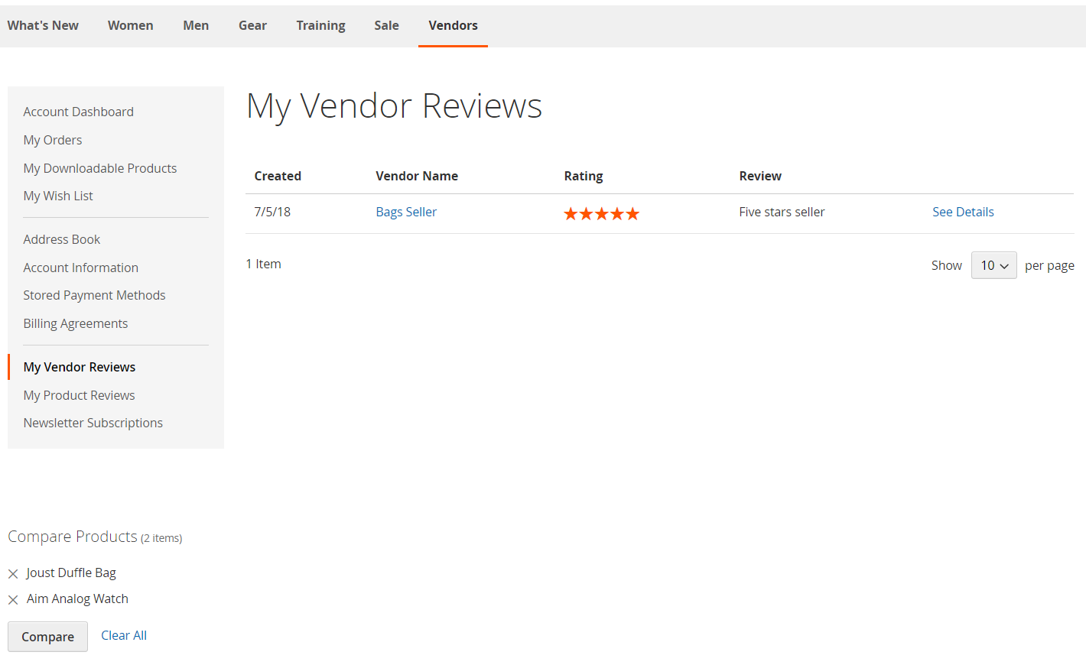Manage Newsletter Subscriptions
Image resolution: width=1086 pixels, height=665 pixels.
(93, 423)
